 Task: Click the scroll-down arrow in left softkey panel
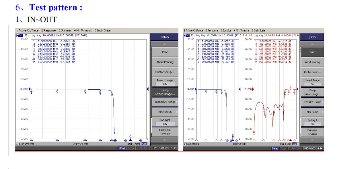164,140
